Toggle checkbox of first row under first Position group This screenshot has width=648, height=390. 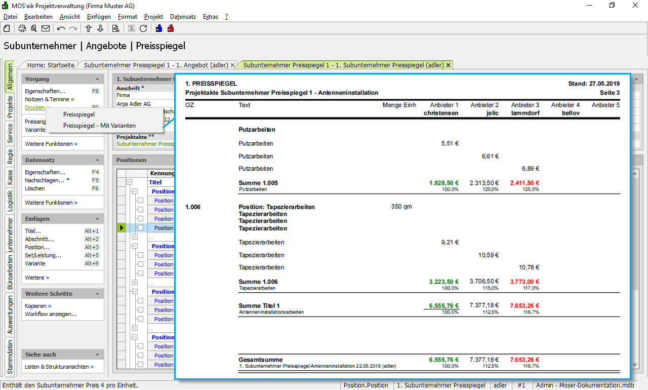click(x=141, y=201)
